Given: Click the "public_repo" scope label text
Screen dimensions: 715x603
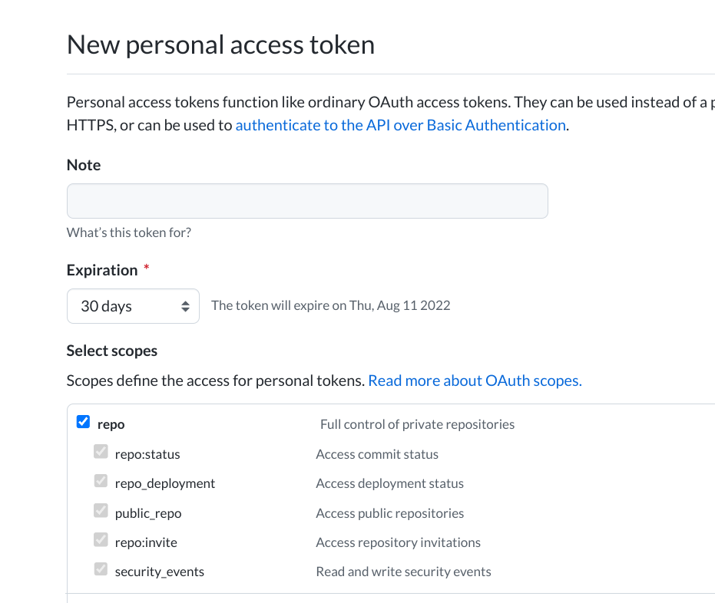Looking at the screenshot, I should click(148, 513).
